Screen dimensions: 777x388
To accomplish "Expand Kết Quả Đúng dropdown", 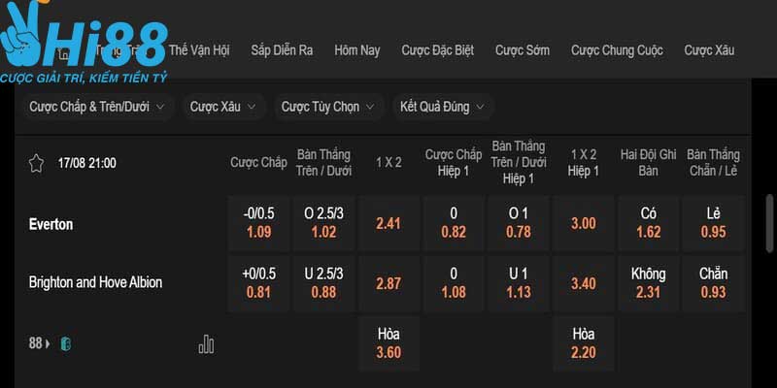I will [x=442, y=107].
